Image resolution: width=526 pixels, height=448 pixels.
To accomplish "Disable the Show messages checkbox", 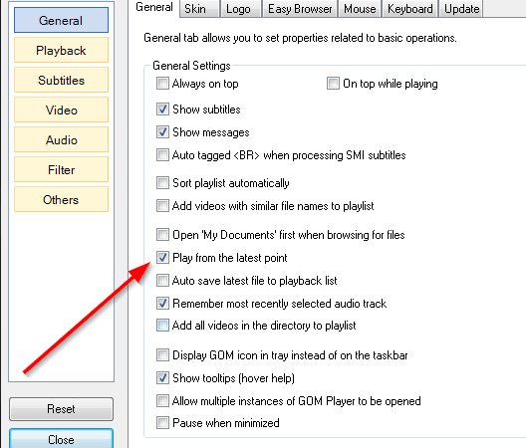I will point(162,132).
